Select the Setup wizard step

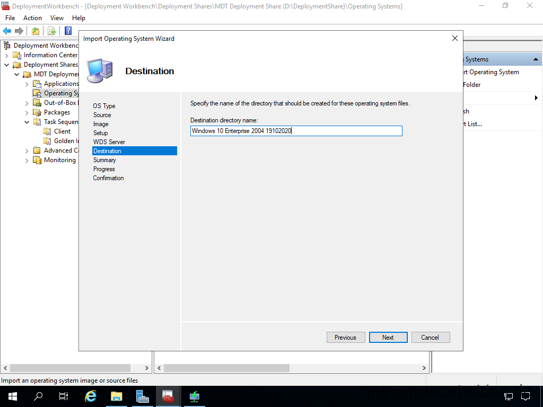[100, 133]
